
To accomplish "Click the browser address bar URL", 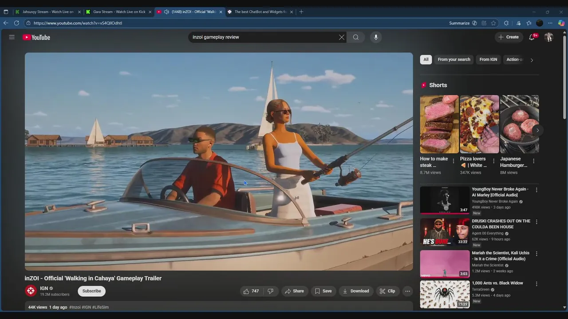I will [x=78, y=23].
